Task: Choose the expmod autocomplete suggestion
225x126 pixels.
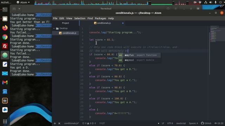Action: (x=139, y=60)
